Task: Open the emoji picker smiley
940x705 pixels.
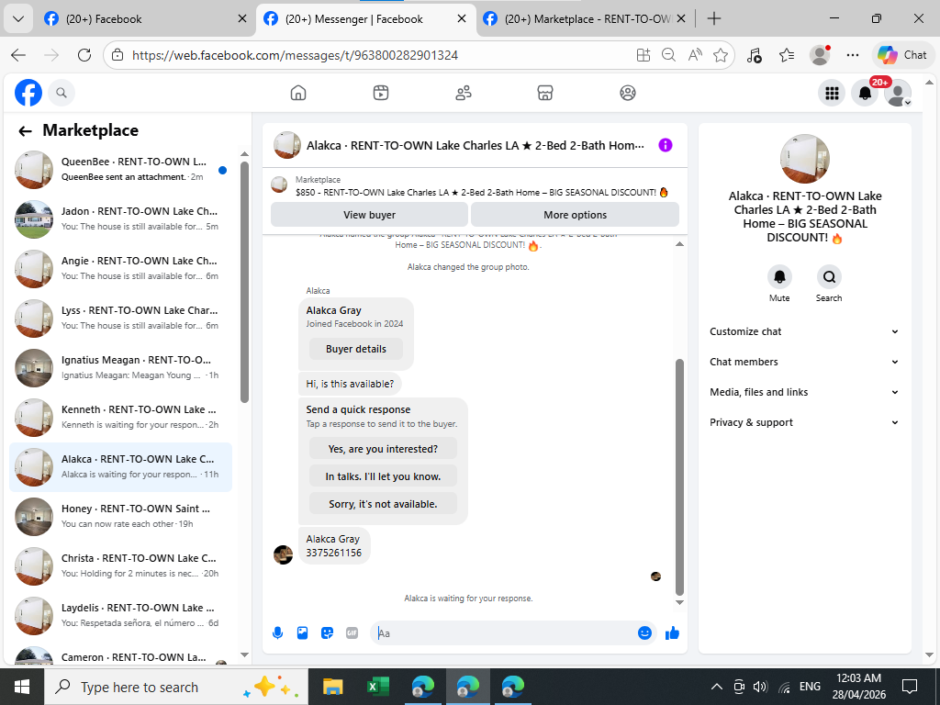Action: pos(644,633)
